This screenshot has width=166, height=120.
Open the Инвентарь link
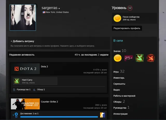coord(119,78)
